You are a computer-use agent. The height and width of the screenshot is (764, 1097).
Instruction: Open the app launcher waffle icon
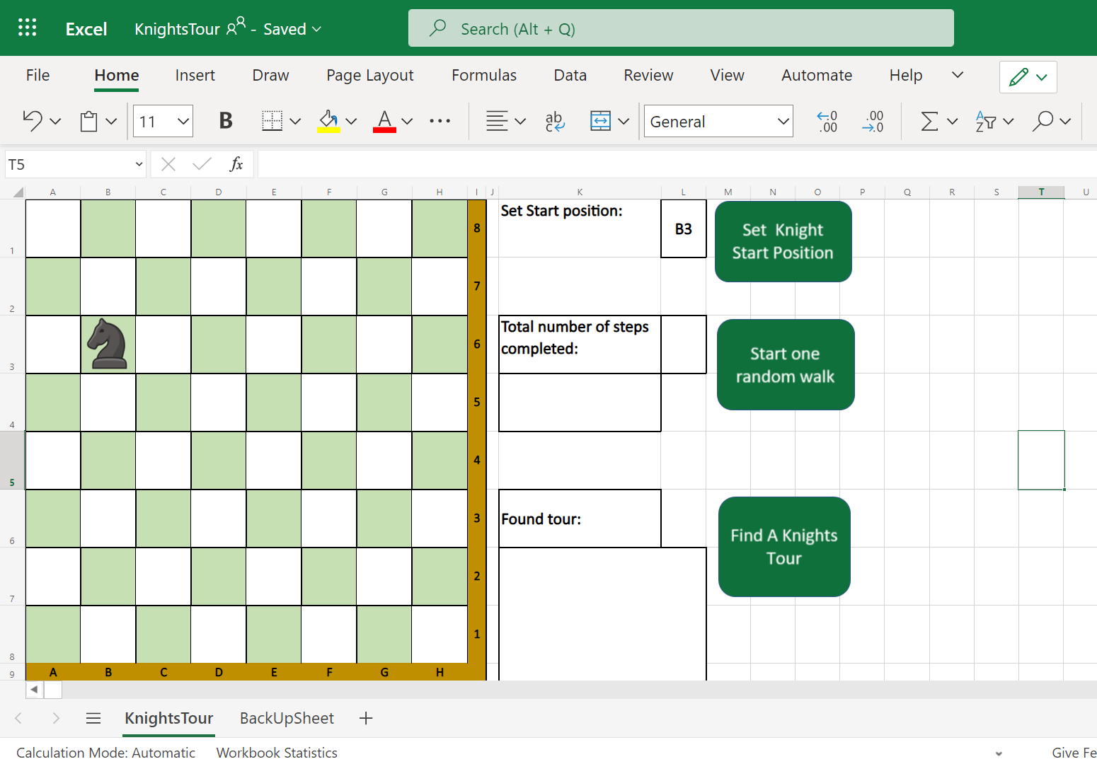point(27,28)
